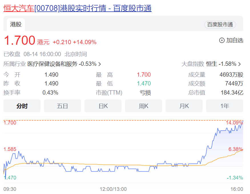Click the plus icon next to 加自选
Screen dimensions: 250x194
coord(222,40)
